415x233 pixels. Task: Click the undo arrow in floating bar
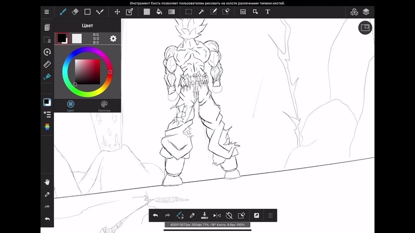(x=155, y=215)
